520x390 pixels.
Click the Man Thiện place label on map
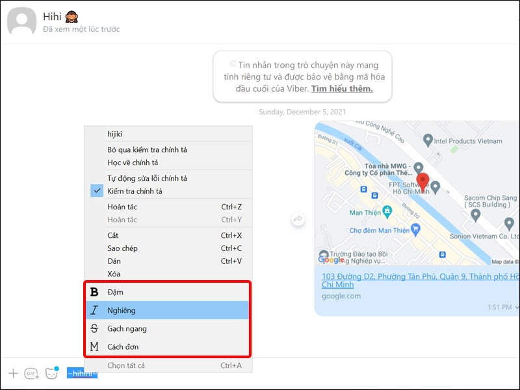pos(365,213)
